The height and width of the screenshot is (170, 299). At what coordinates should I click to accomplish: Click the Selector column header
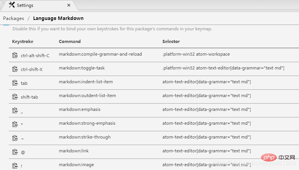click(x=171, y=41)
